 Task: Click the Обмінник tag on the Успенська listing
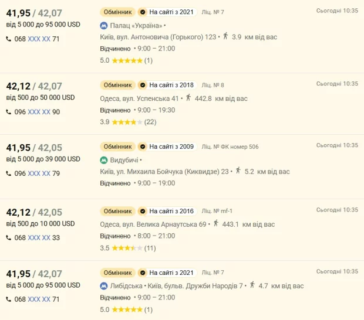pos(117,85)
